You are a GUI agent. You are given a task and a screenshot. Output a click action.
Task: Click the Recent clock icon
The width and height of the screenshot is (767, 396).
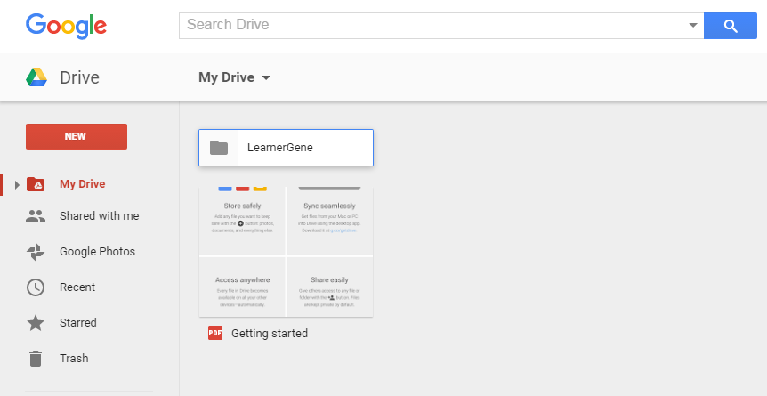(36, 287)
